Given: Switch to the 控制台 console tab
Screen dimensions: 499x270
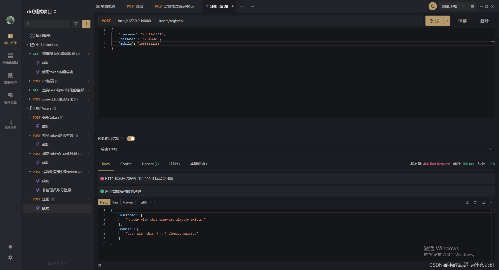Looking at the screenshot, I should (x=174, y=164).
